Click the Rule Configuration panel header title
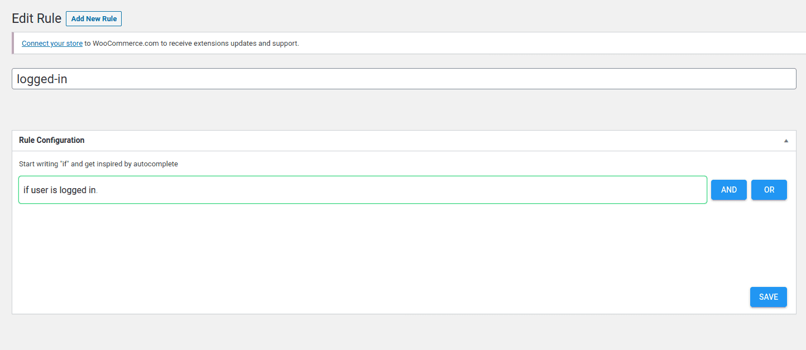 52,140
